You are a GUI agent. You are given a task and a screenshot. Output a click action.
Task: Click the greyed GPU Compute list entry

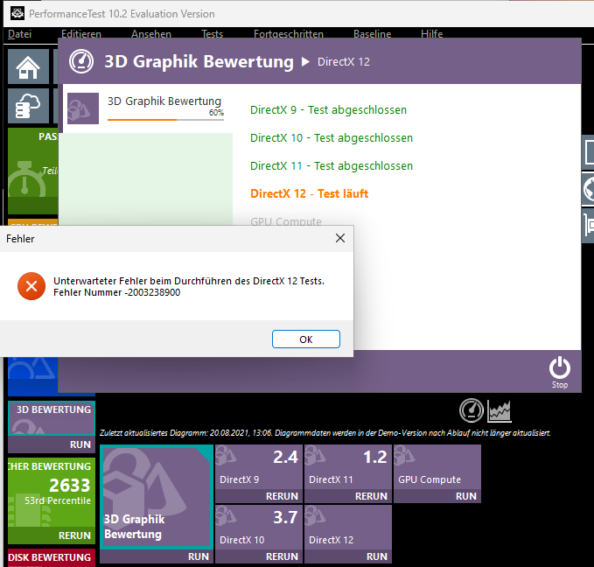[x=286, y=221]
